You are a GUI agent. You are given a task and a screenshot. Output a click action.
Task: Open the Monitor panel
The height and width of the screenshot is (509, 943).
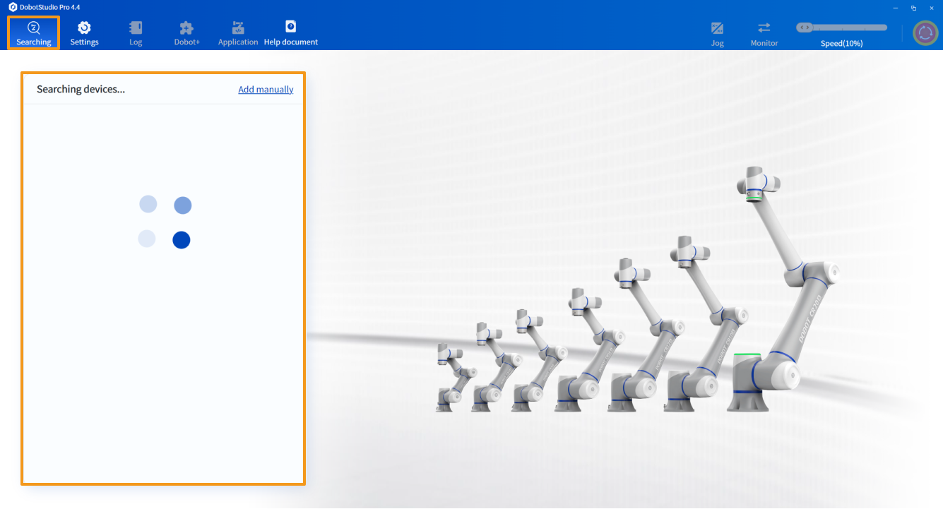tap(764, 32)
